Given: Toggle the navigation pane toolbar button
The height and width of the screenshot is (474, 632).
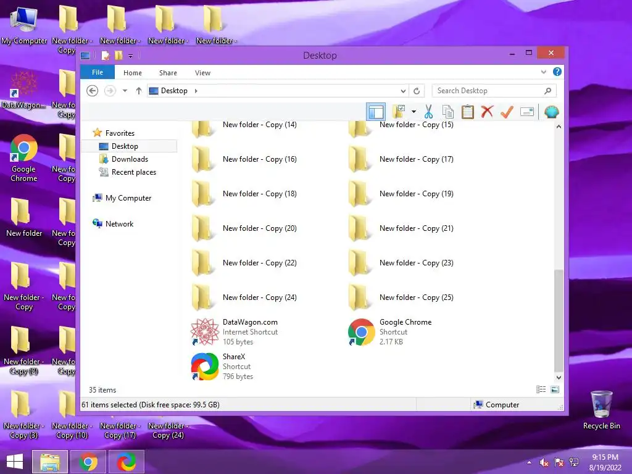Looking at the screenshot, I should click(x=376, y=112).
